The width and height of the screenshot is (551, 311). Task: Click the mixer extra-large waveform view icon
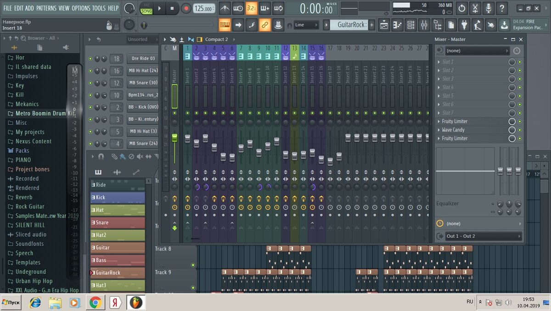[191, 39]
